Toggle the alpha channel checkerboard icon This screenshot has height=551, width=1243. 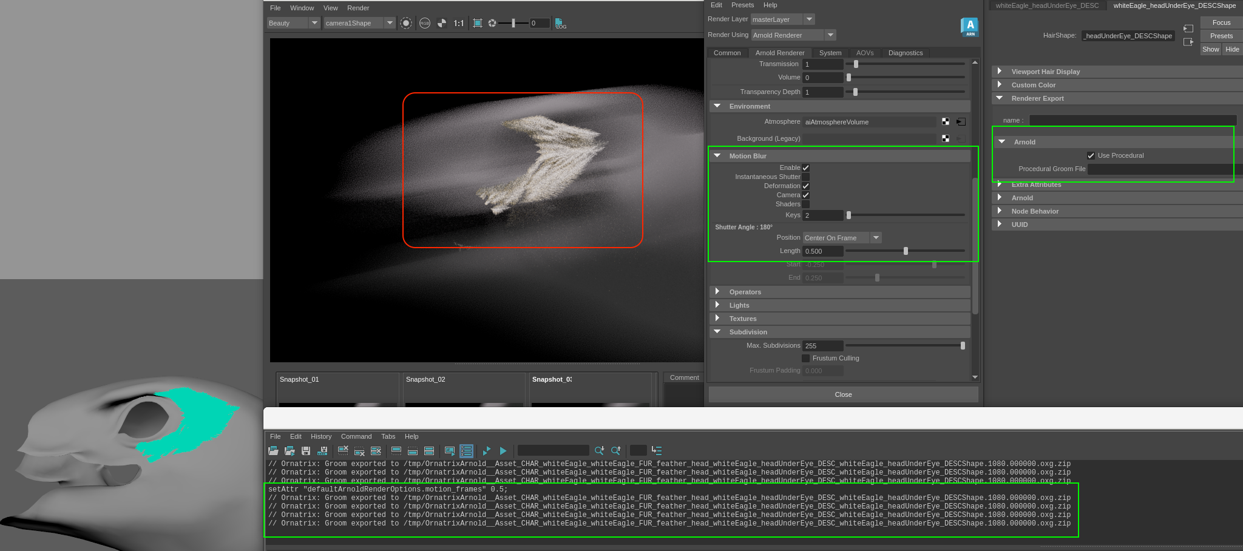(x=441, y=23)
